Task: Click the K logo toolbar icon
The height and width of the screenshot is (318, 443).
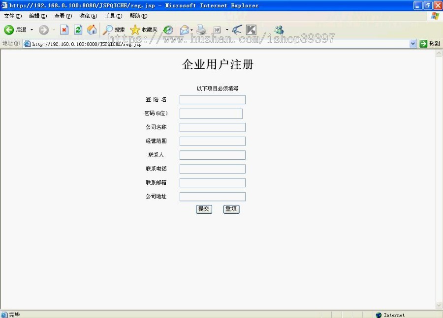Action: [x=251, y=29]
